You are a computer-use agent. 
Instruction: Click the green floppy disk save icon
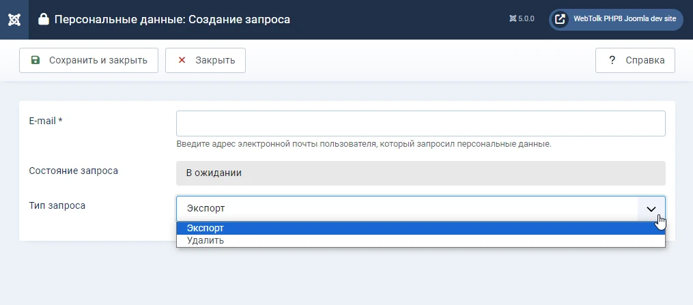pyautogui.click(x=36, y=60)
